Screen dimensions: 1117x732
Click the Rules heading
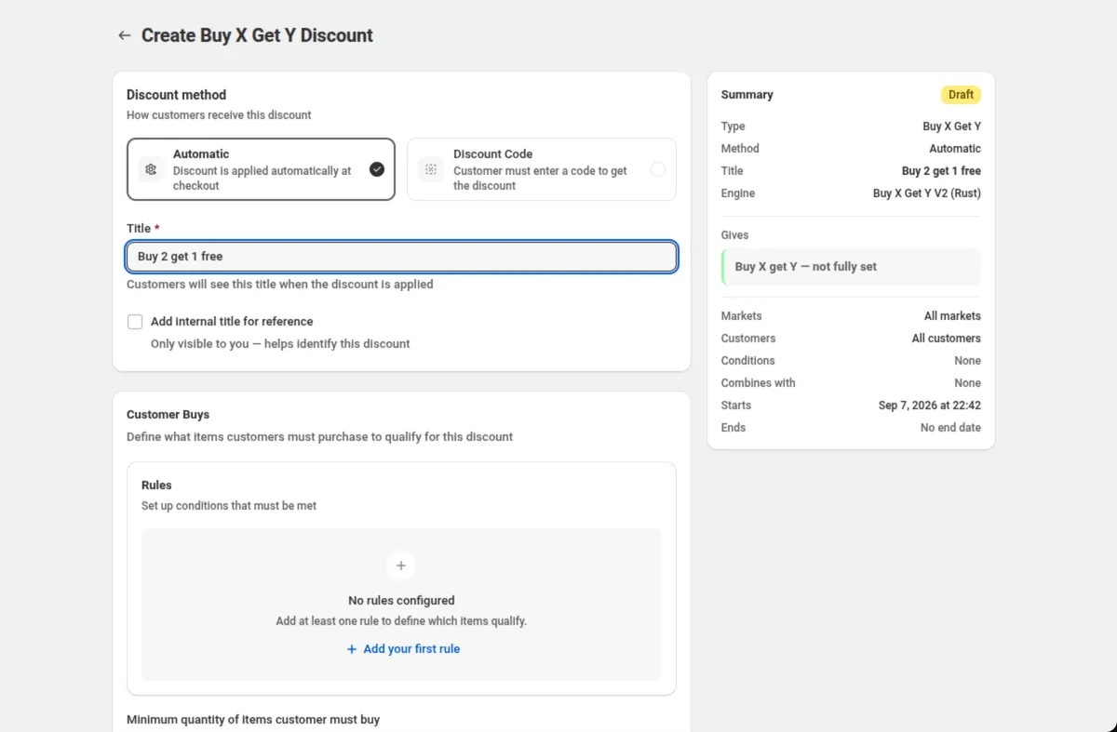click(x=156, y=486)
